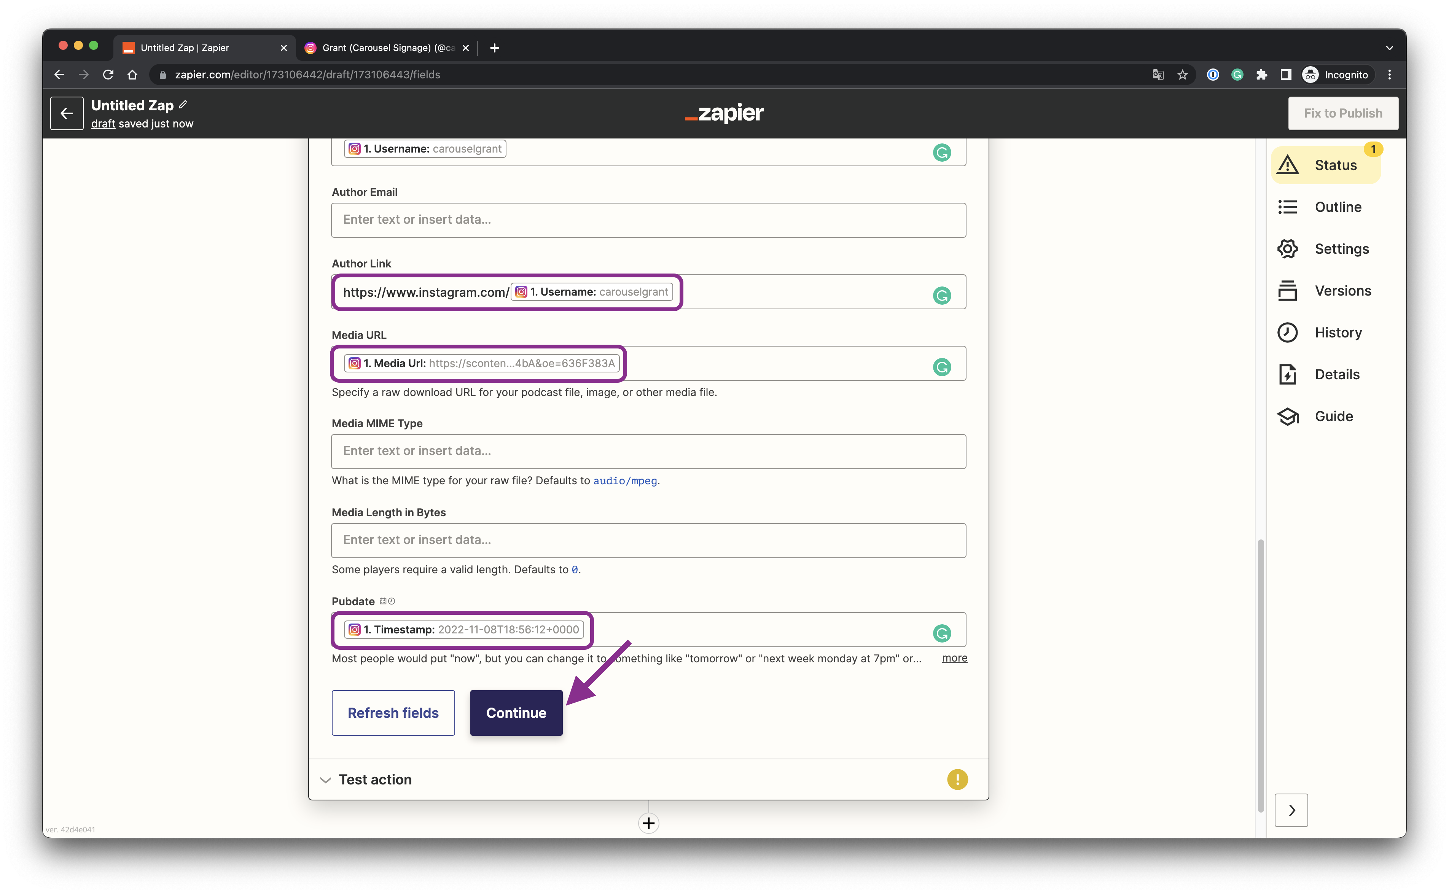Open the Grammarly browser extension icon
Screen dimensions: 1449x894
point(1237,75)
